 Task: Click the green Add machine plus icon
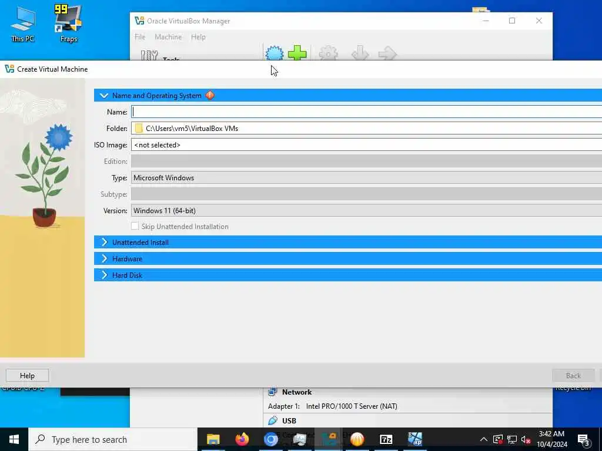(x=297, y=53)
